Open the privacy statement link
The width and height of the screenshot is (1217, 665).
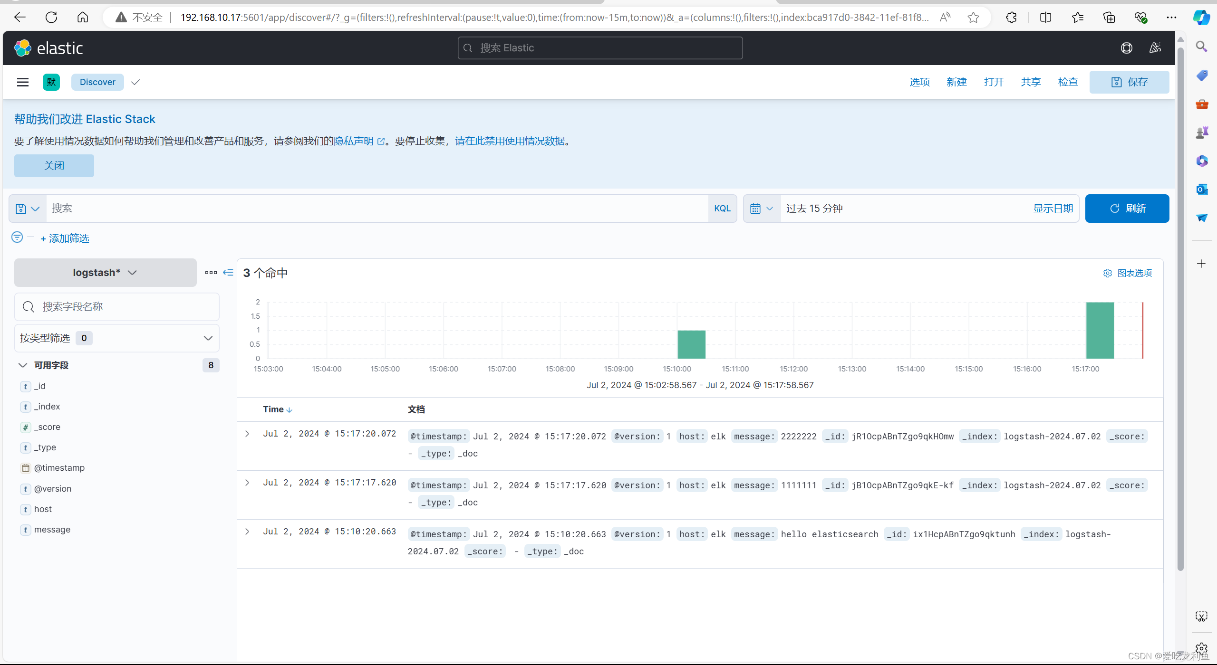click(359, 141)
